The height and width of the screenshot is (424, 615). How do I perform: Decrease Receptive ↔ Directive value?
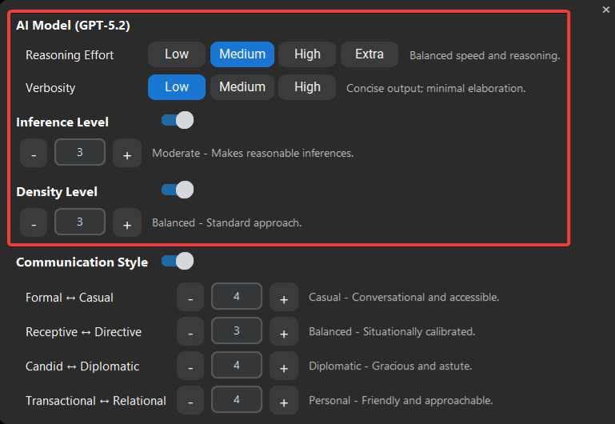190,332
